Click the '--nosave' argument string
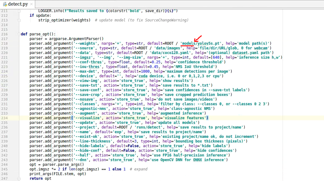This screenshot has width=324, height=181. [x=84, y=99]
